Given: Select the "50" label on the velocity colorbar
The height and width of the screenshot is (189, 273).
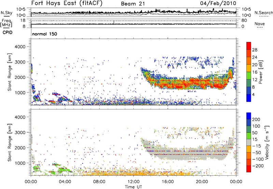Looking at the screenshot, I should (255, 133).
